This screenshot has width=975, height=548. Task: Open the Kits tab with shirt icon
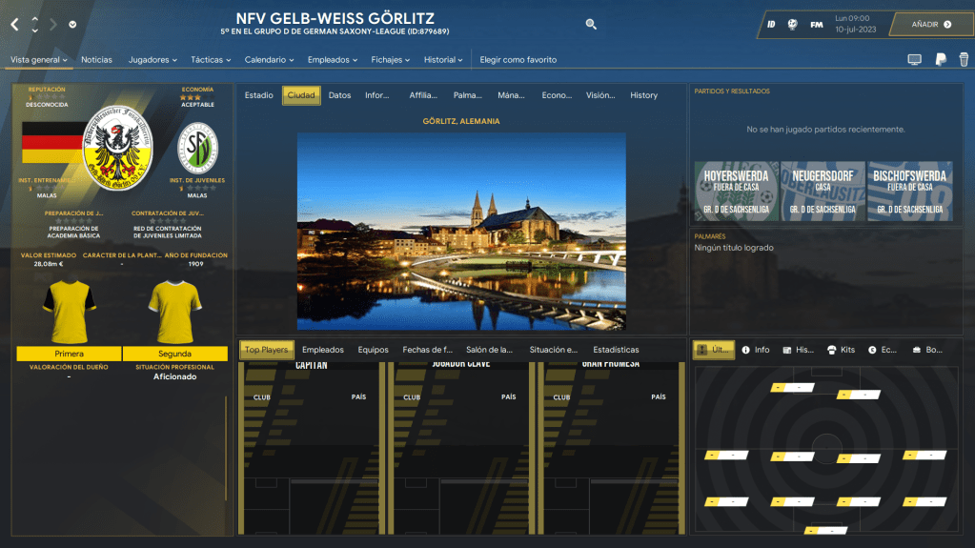pyautogui.click(x=843, y=350)
